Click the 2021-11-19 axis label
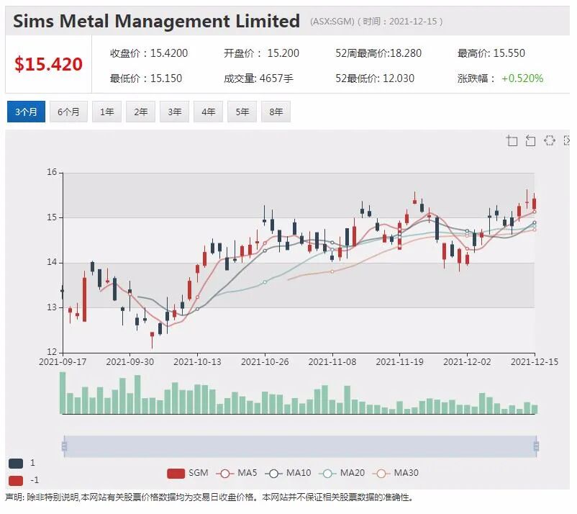This screenshot has height=514, width=577. (399, 362)
